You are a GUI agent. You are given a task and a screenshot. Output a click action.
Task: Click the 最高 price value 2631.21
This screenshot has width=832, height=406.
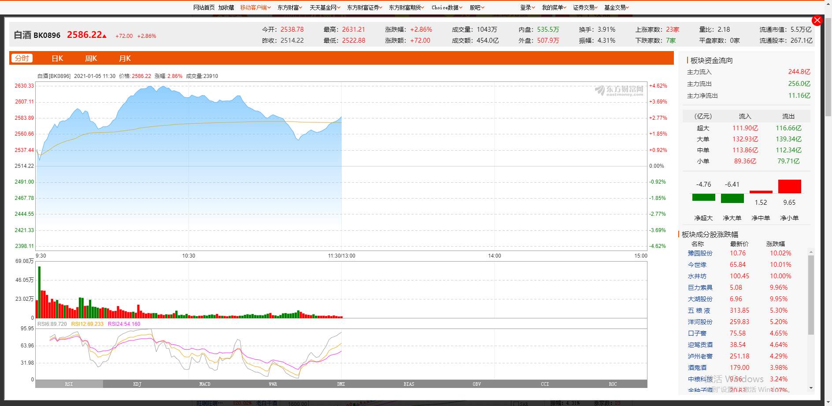353,30
